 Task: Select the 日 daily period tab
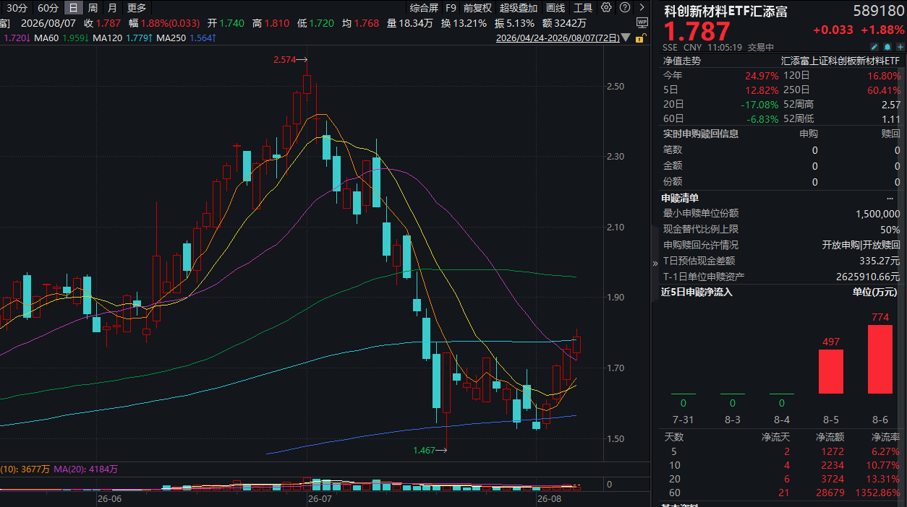[x=74, y=8]
